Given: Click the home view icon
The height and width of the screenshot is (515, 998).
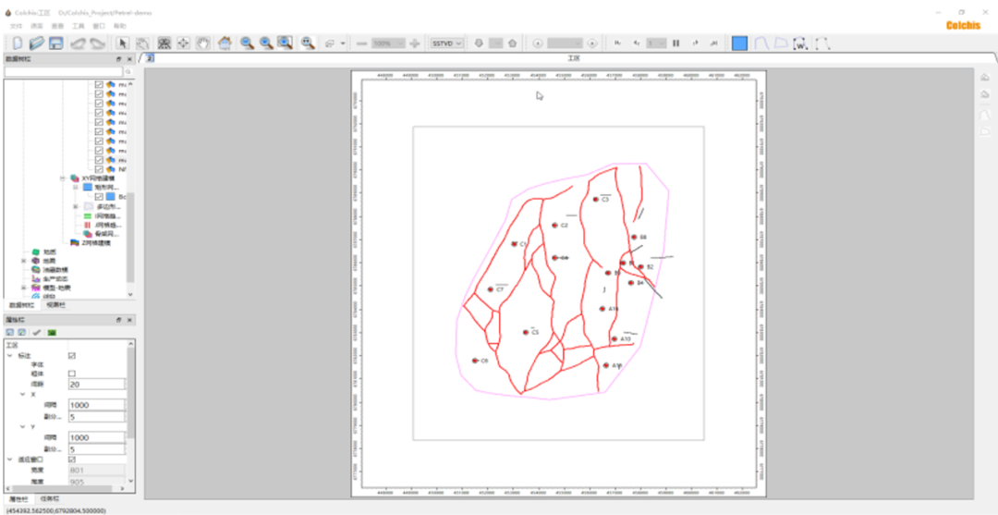Looking at the screenshot, I should [225, 43].
